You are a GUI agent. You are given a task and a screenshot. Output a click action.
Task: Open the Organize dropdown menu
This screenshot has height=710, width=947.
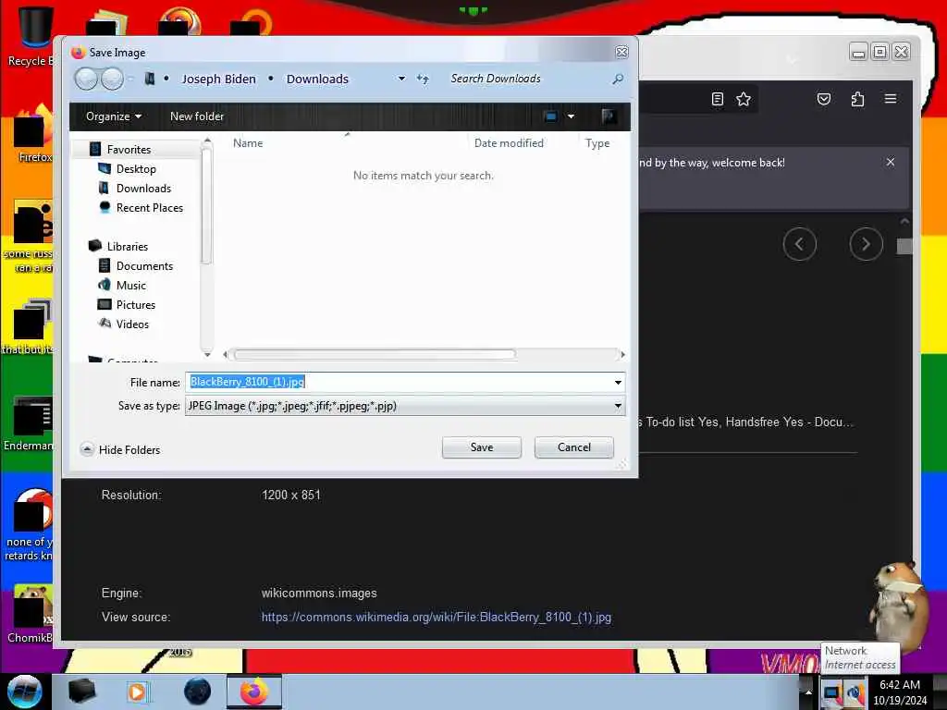[114, 116]
